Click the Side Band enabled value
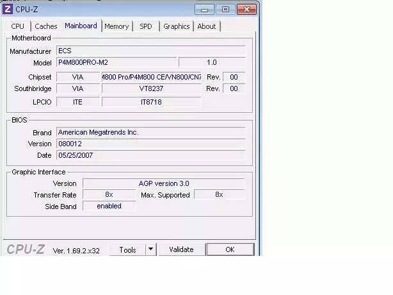The width and height of the screenshot is (393, 295). [x=109, y=206]
